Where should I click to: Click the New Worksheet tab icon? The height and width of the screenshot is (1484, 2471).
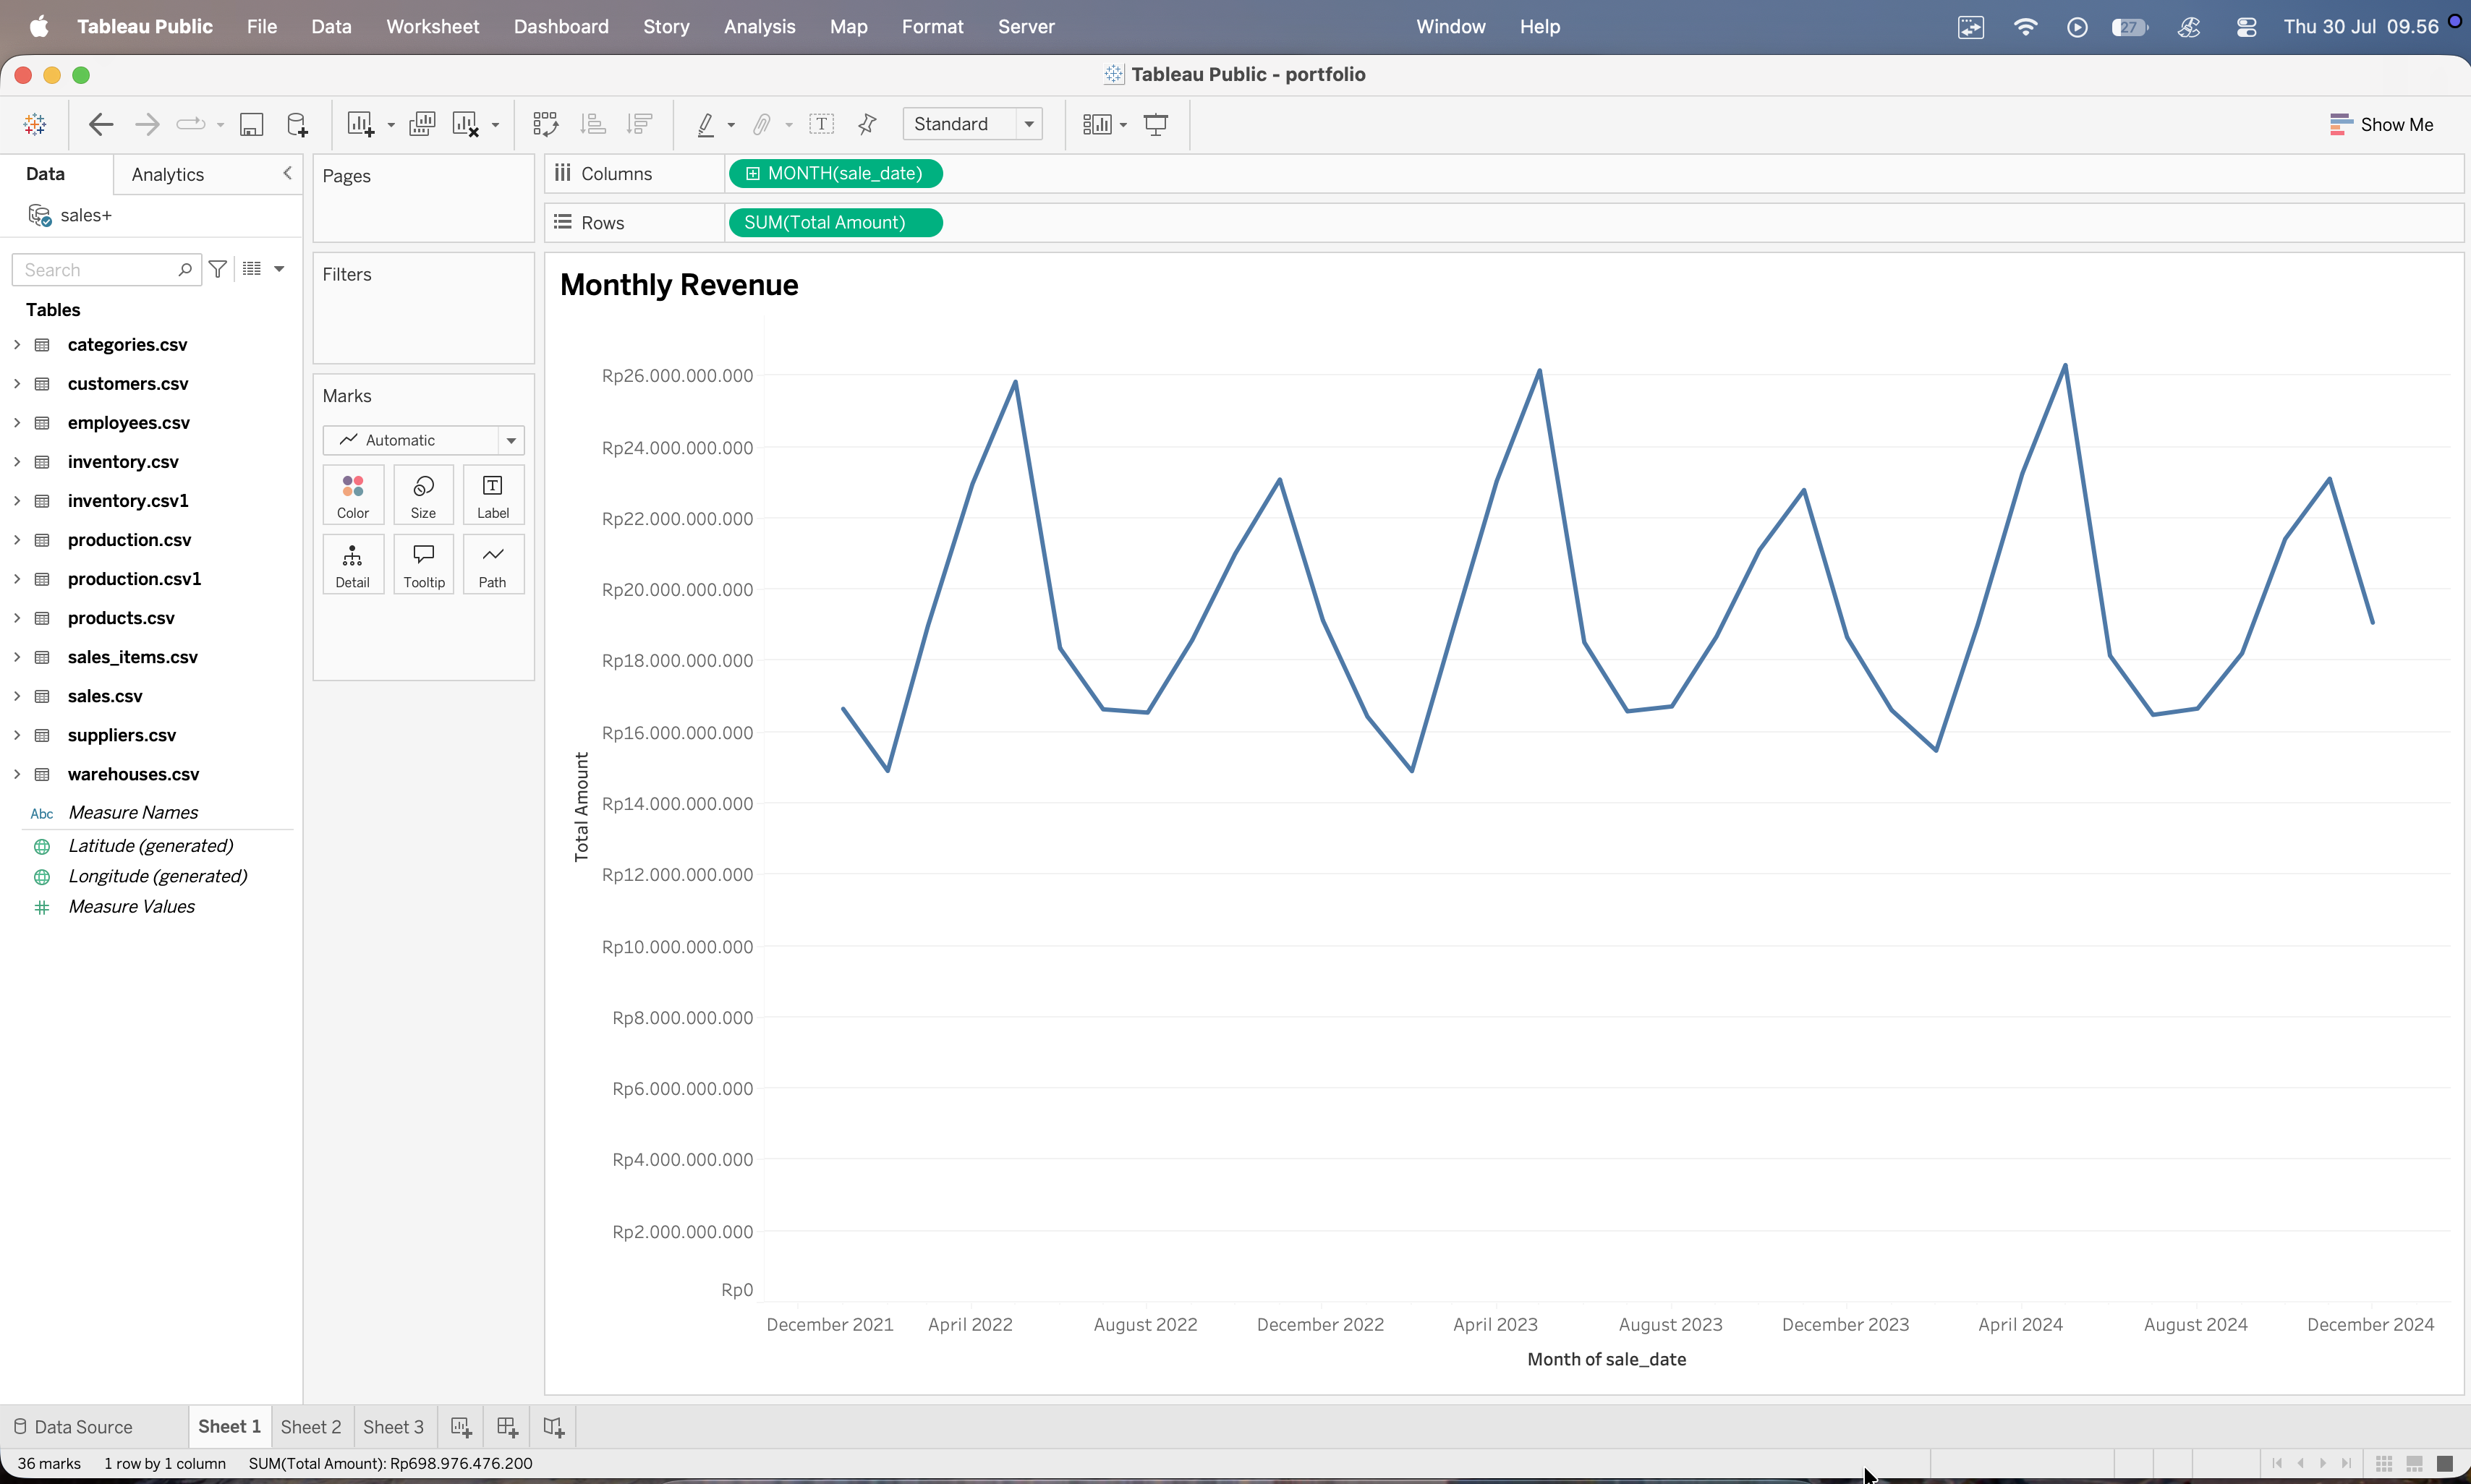pyautogui.click(x=461, y=1427)
